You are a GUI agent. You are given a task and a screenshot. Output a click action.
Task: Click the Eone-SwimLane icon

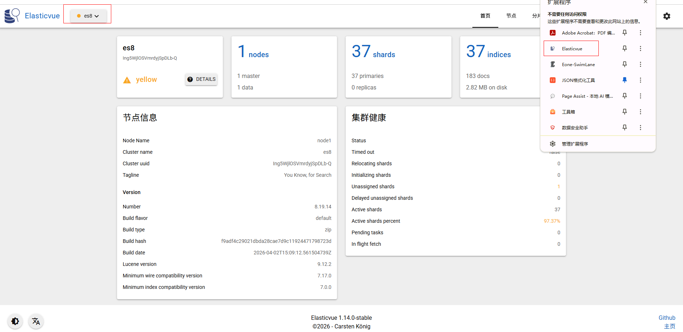pos(553,64)
